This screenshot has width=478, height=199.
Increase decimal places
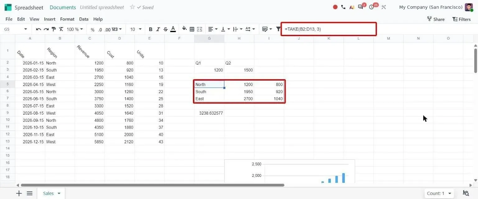(108, 30)
